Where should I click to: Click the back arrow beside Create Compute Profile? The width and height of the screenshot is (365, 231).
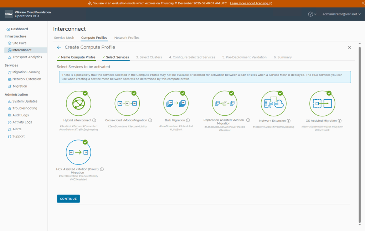[59, 47]
